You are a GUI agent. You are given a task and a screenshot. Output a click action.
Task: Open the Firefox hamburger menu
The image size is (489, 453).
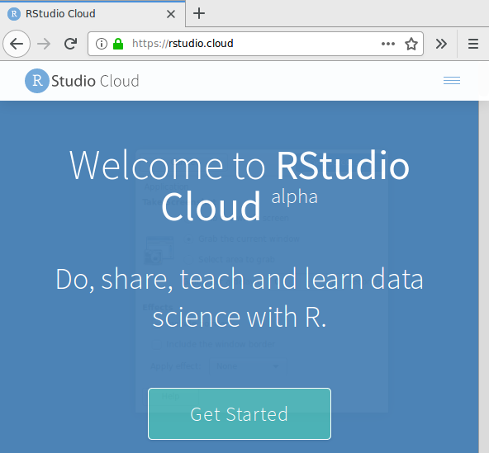pyautogui.click(x=473, y=44)
